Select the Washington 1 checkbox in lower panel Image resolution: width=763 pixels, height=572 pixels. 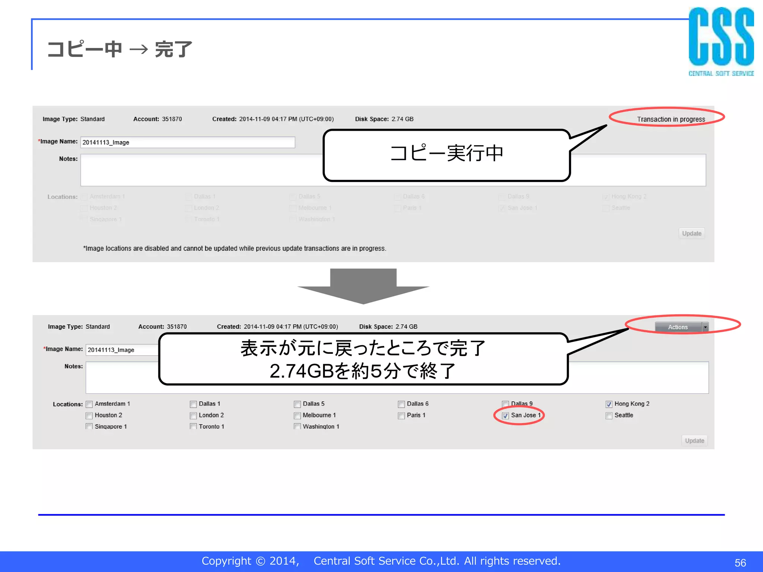[x=297, y=427]
